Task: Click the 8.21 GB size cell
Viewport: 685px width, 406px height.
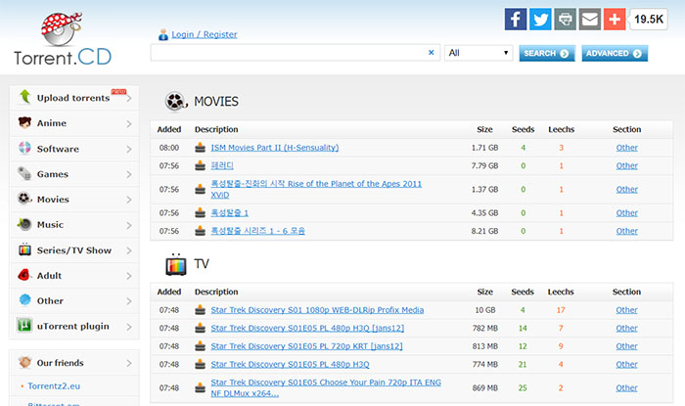Action: click(x=485, y=231)
